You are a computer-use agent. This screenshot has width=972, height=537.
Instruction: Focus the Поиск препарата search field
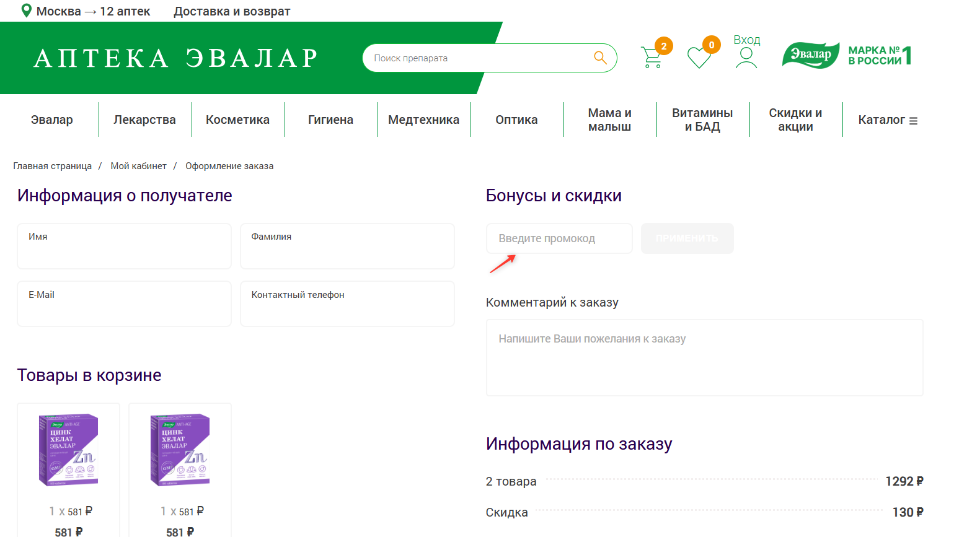(477, 58)
